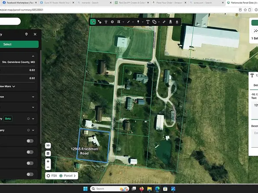The height and width of the screenshot is (193, 258).
Task: Click the sparkle icon in the right panel
Action: coord(256,31)
